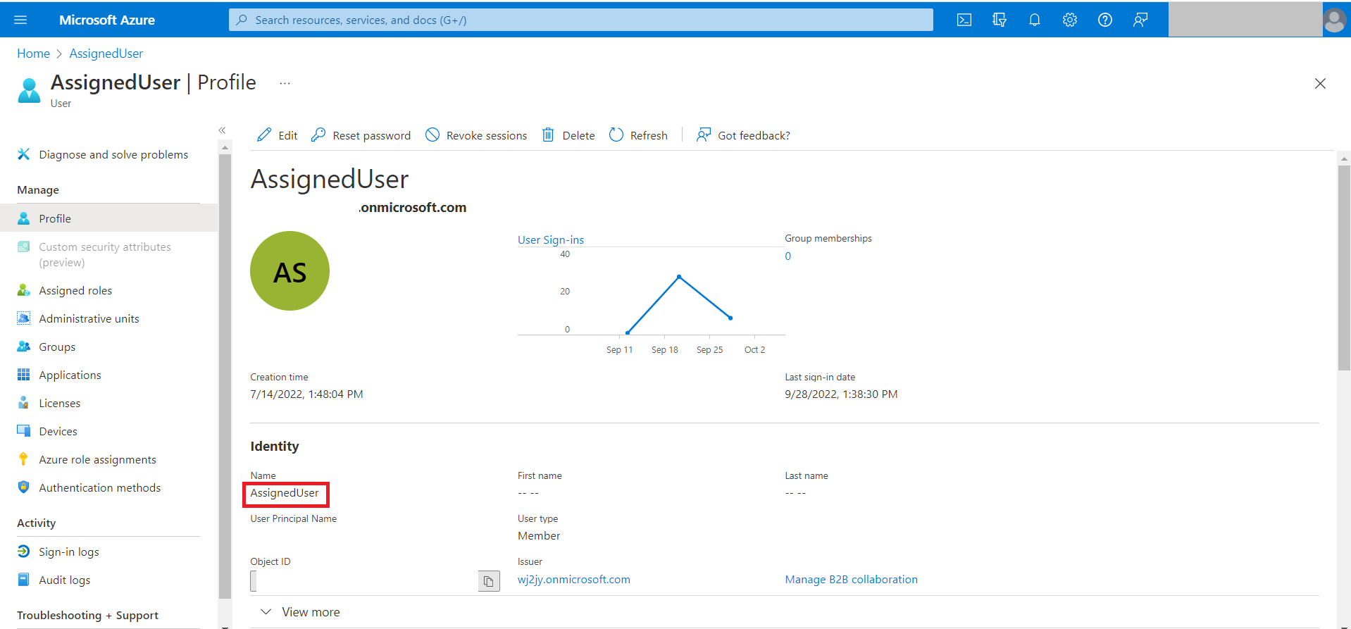Open the User Sign-ins chart link
This screenshot has width=1351, height=629.
(551, 239)
